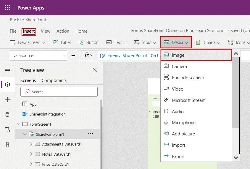Insert a Button control from ribbon
Image resolution: width=250 pixels, height=169 pixels.
point(88,42)
